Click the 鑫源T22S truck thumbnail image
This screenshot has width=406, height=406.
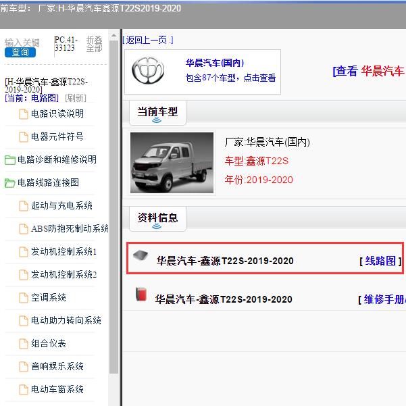[172, 163]
